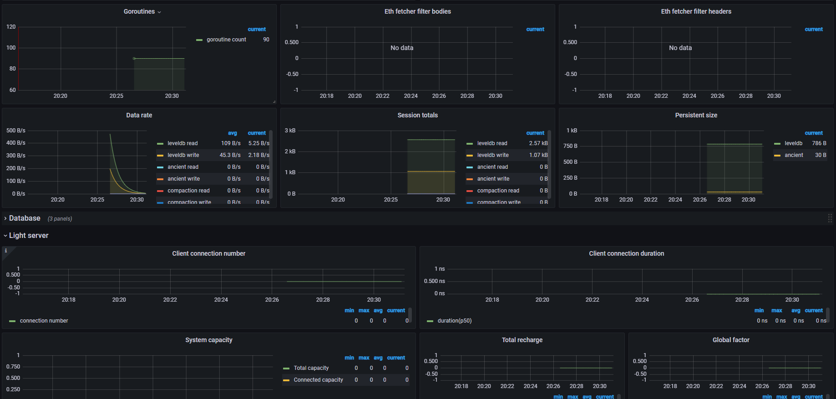Click the Client connection duration legend scrollbar
Viewport: 836px width, 399px height.
click(x=828, y=315)
